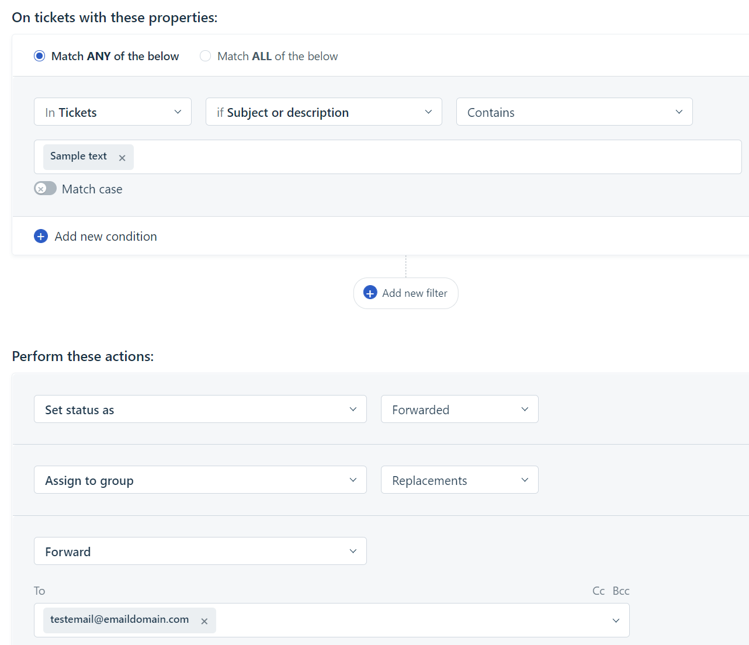Click the Match case label
Screen dimensions: 749x645
coord(92,189)
